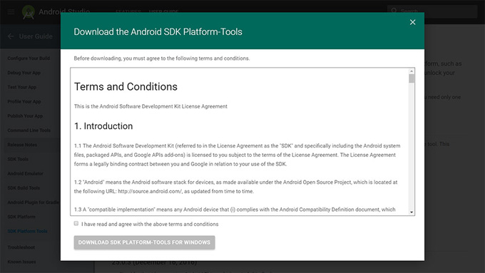This screenshot has width=485, height=273.
Task: Open Troubleshoot in sidebar
Action: (21, 247)
